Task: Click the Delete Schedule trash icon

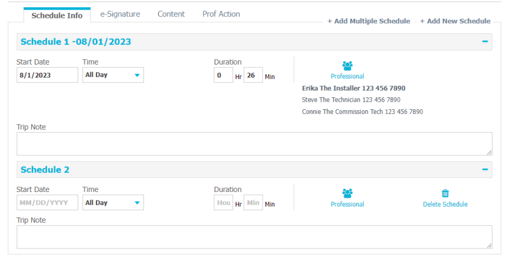Action: 445,194
